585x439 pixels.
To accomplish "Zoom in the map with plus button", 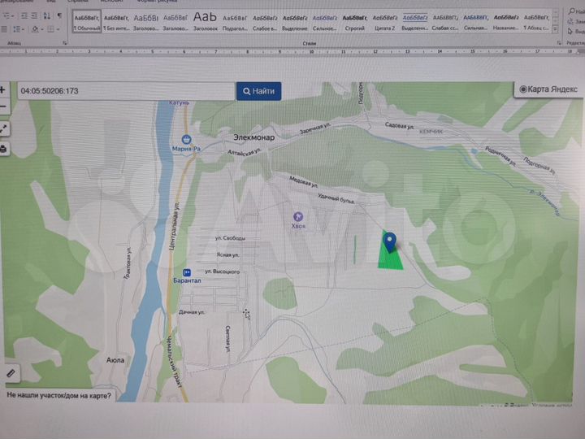I will [3, 89].
